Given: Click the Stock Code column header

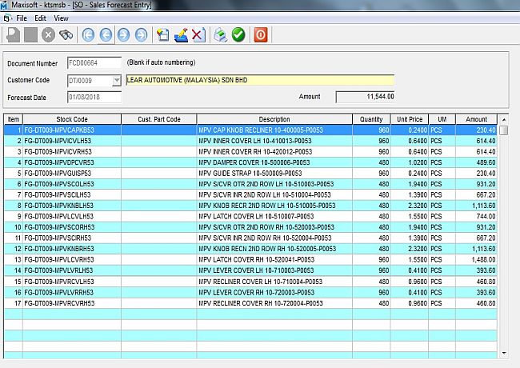Looking at the screenshot, I should click(72, 119).
